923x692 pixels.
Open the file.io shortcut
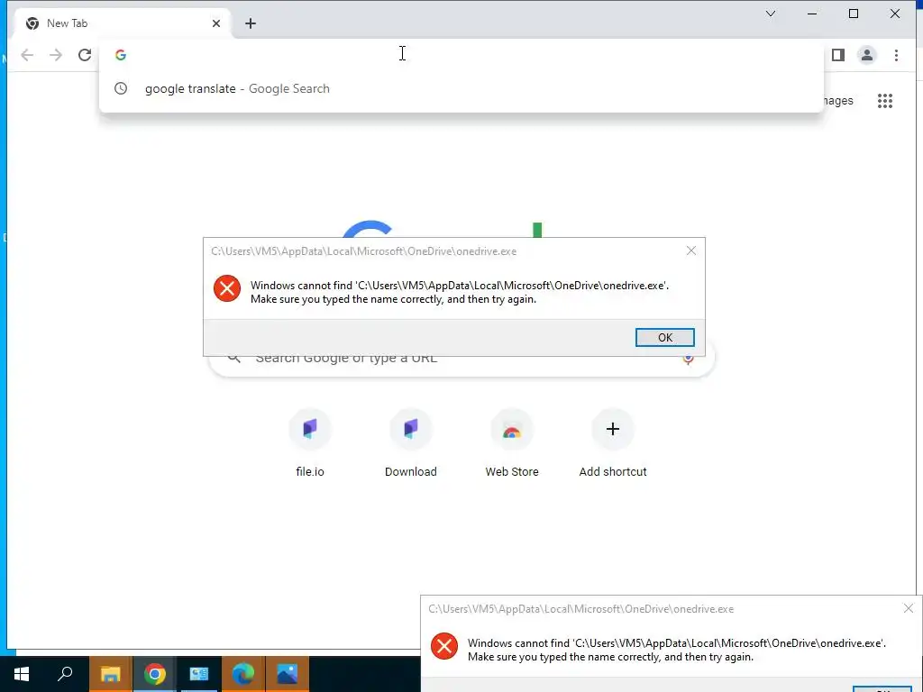(x=310, y=443)
